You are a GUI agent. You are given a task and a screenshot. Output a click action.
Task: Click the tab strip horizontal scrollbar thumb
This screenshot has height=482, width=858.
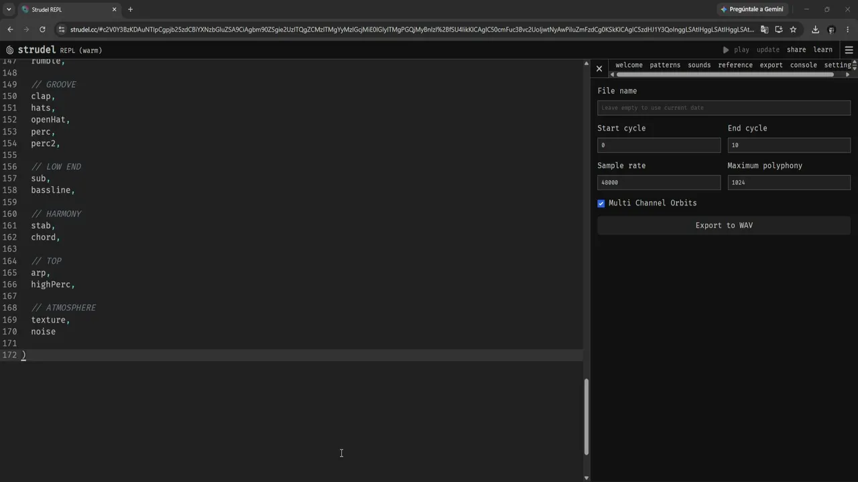[x=725, y=74]
